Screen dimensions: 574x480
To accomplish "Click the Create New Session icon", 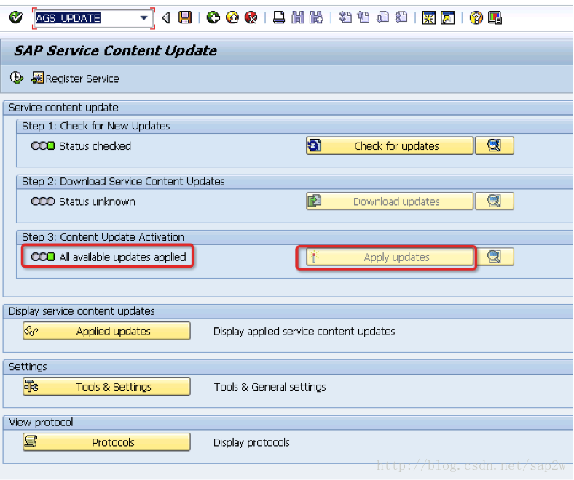I will pos(428,17).
